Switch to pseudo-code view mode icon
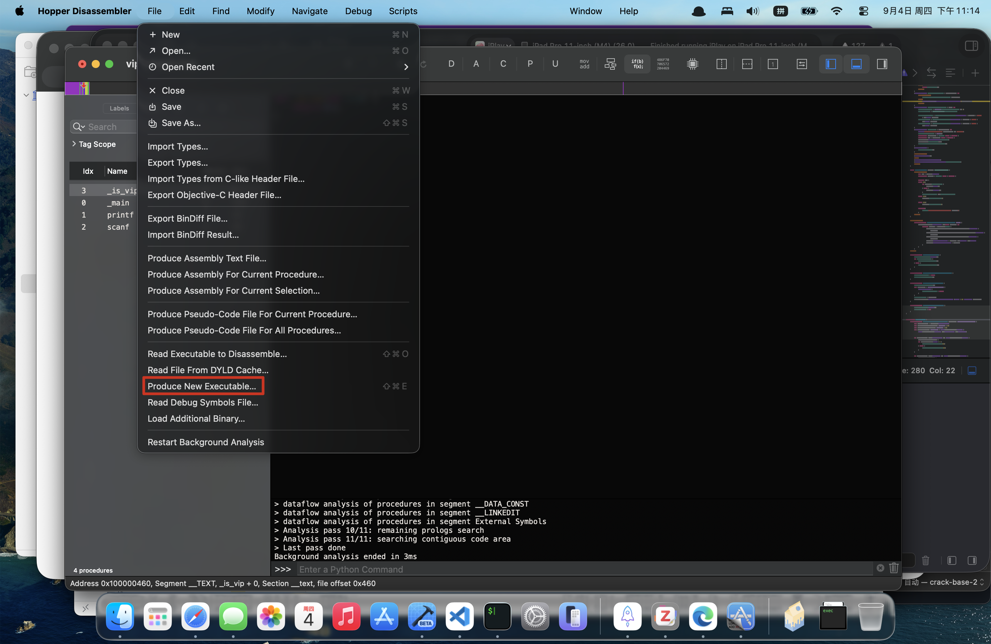Image resolution: width=991 pixels, height=644 pixels. [637, 64]
